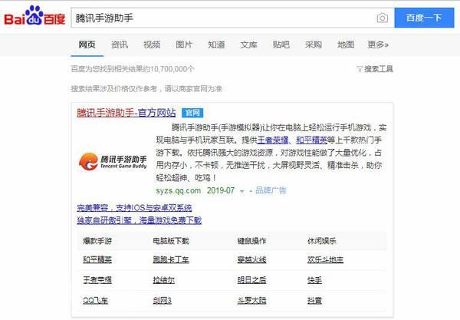Viewport: 460px width, 320px height.
Task: Open 独家自研微引擎，海量游戏免费下载 link
Action: click(x=139, y=220)
